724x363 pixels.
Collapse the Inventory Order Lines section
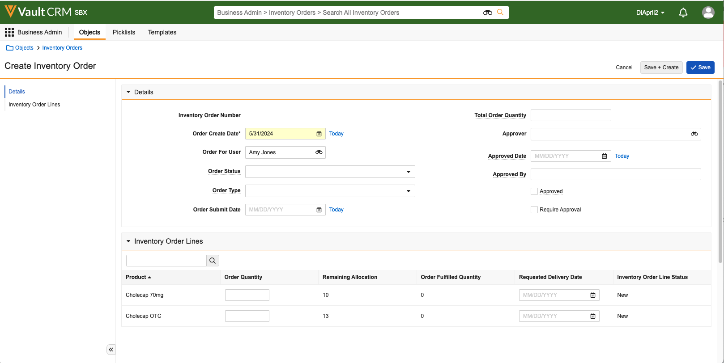pyautogui.click(x=128, y=241)
